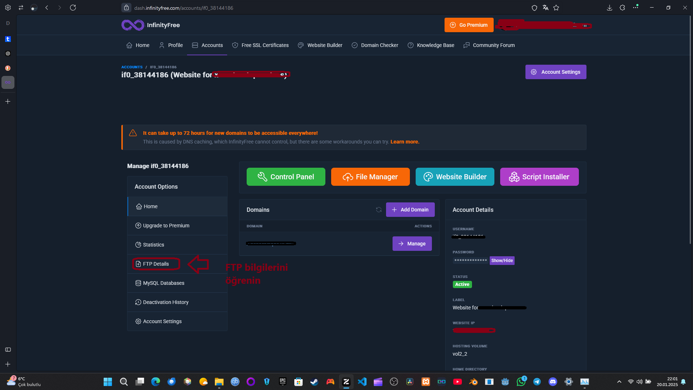This screenshot has width=693, height=390.
Task: Open Windows taskbar search
Action: [x=124, y=382]
